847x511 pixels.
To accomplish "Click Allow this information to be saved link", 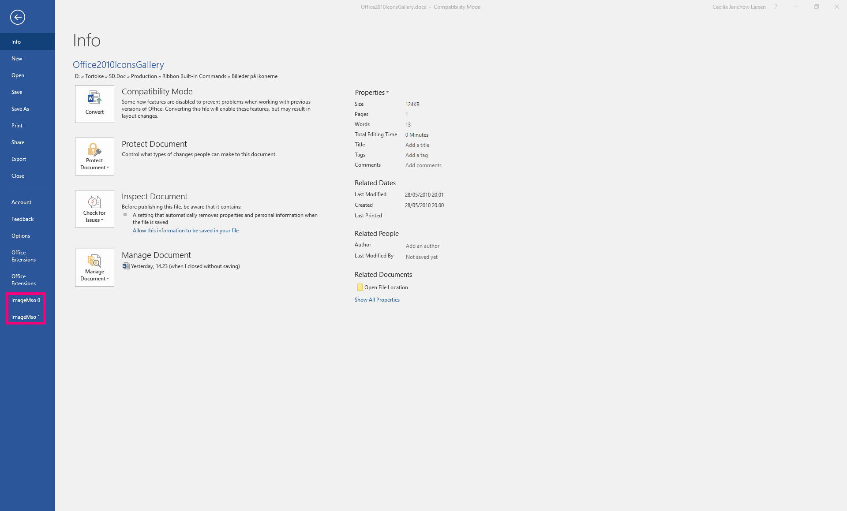I will pyautogui.click(x=186, y=231).
